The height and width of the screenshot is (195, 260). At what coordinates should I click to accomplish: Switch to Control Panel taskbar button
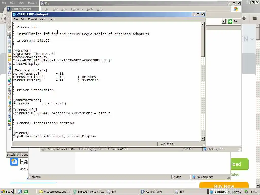pos(157,192)
